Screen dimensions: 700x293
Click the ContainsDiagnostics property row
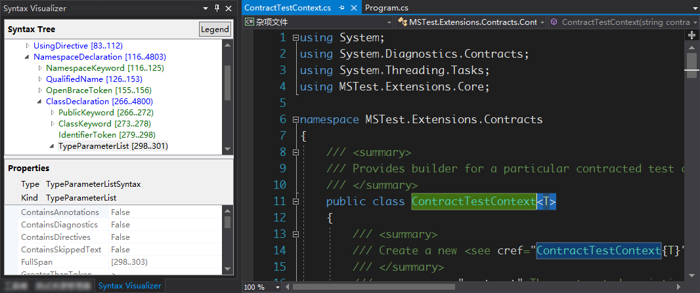(x=59, y=225)
